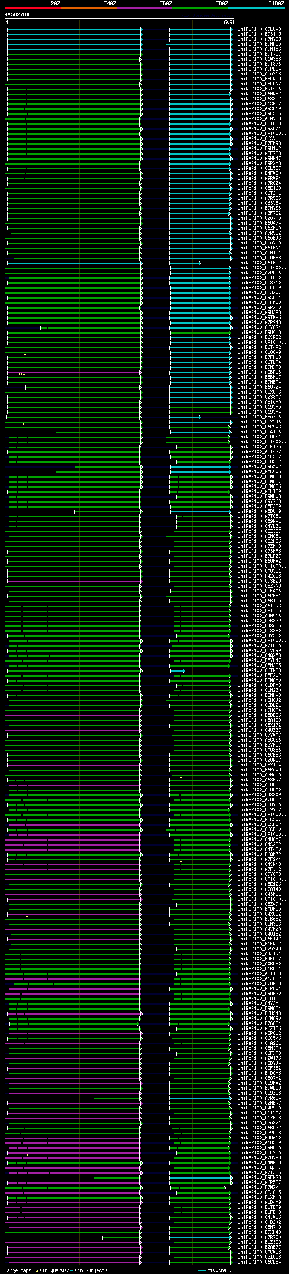Select hit label UniRef100_A5BPW8
The image size is (289, 1274).
coord(259,372)
